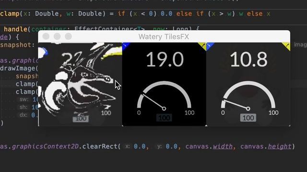
Task: Click the 'clamp' function name in the top code line
Action: pyautogui.click(x=10, y=14)
